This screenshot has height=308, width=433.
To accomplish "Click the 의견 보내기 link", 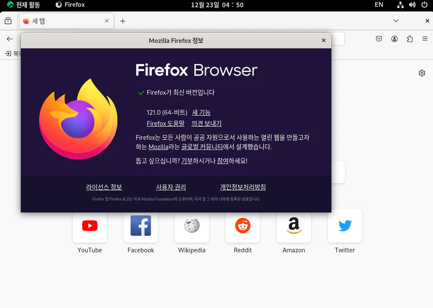I will [x=207, y=124].
